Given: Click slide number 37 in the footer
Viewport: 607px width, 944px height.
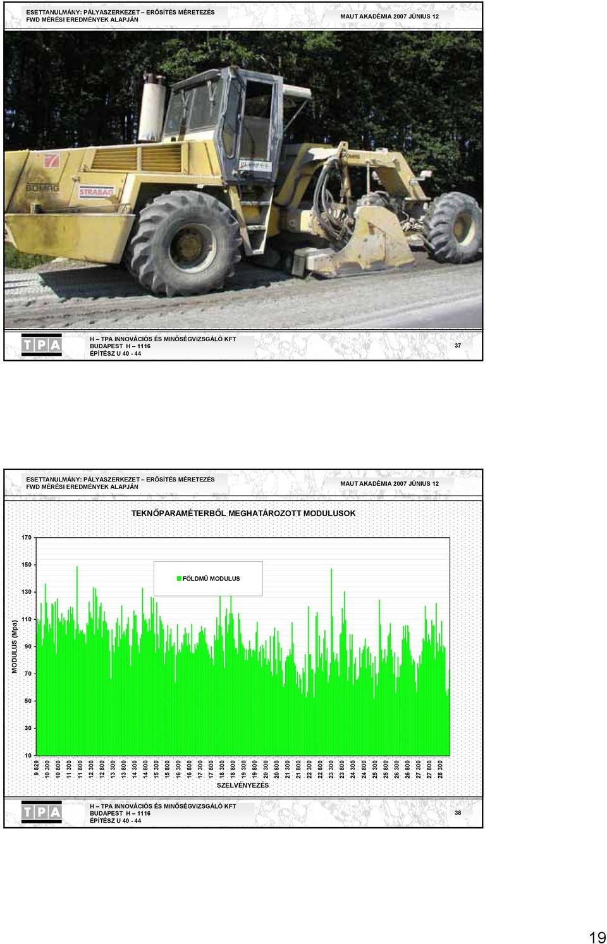Looking at the screenshot, I should (x=458, y=346).
